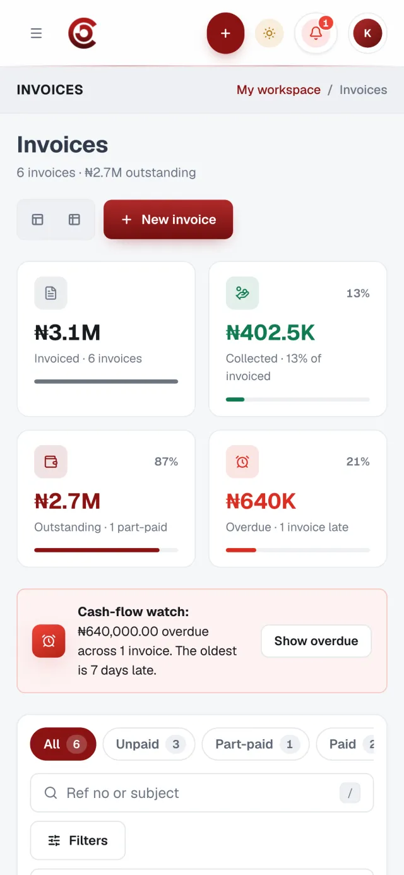The width and height of the screenshot is (404, 875).
Task: Click the Invoiced document icon on the ₦3.1M card
Action: pyautogui.click(x=50, y=293)
